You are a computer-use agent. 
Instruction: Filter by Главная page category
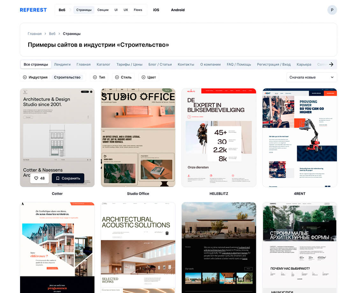tap(84, 64)
